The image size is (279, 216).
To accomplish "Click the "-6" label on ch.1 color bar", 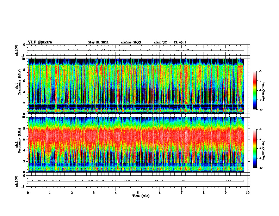I will pos(260,71).
